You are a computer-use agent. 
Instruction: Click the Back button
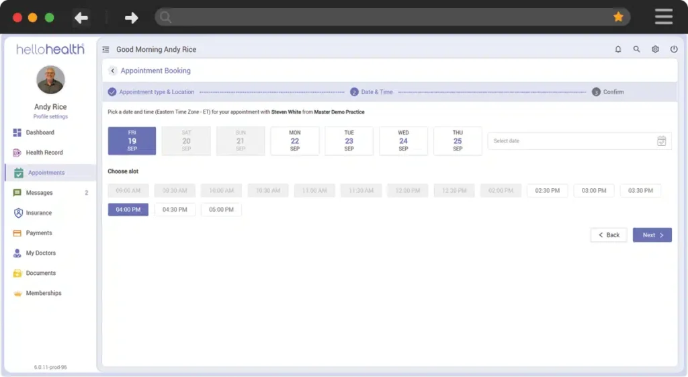[x=608, y=235]
